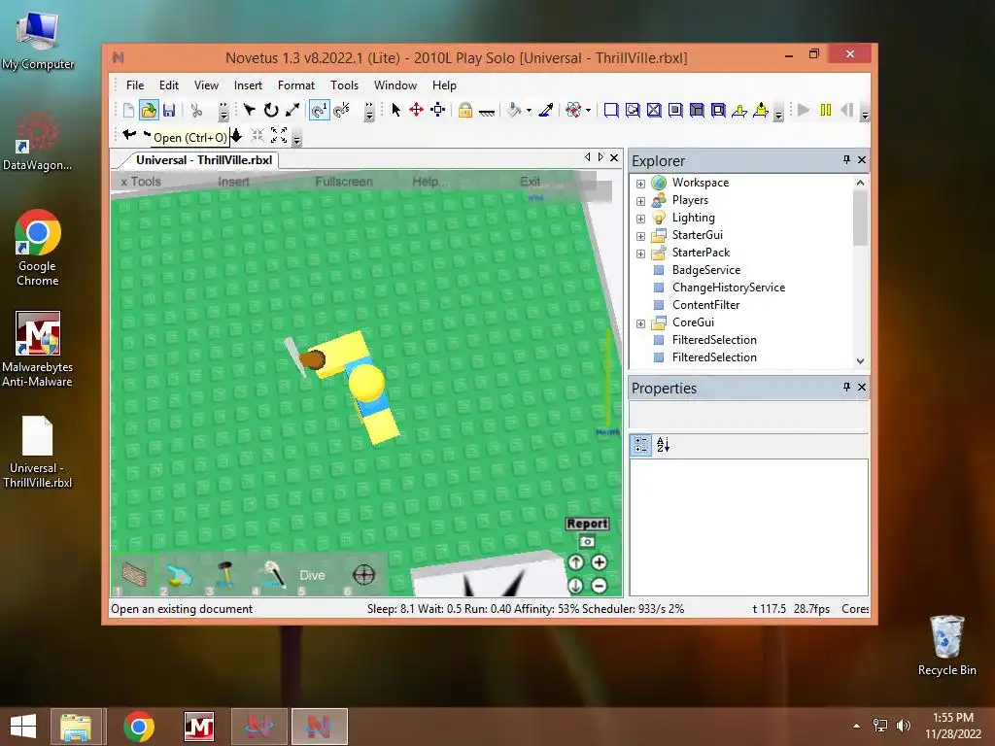Open overflow chevron after grid magnet buttons
The height and width of the screenshot is (746, 995).
click(x=369, y=113)
